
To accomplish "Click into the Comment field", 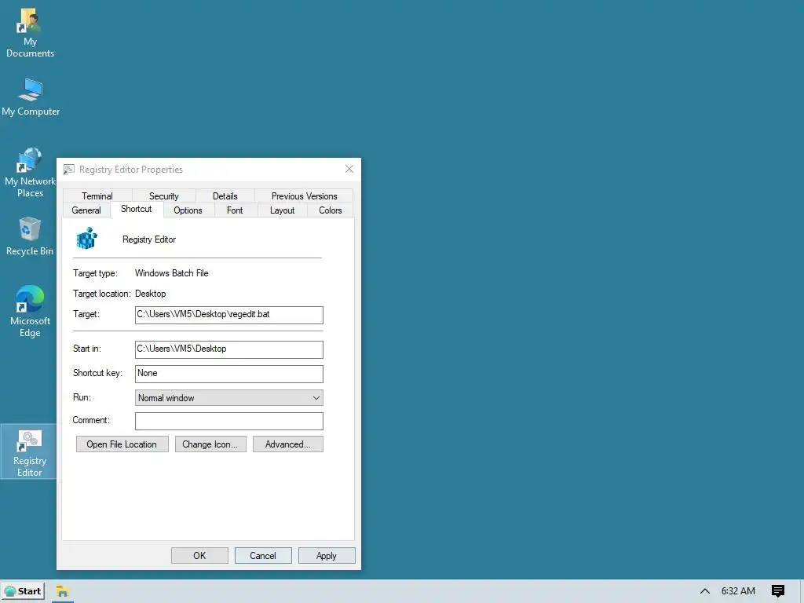I will pos(228,421).
